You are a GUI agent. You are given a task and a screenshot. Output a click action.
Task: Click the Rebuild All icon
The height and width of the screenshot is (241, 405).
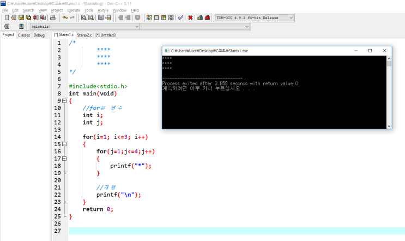171,17
